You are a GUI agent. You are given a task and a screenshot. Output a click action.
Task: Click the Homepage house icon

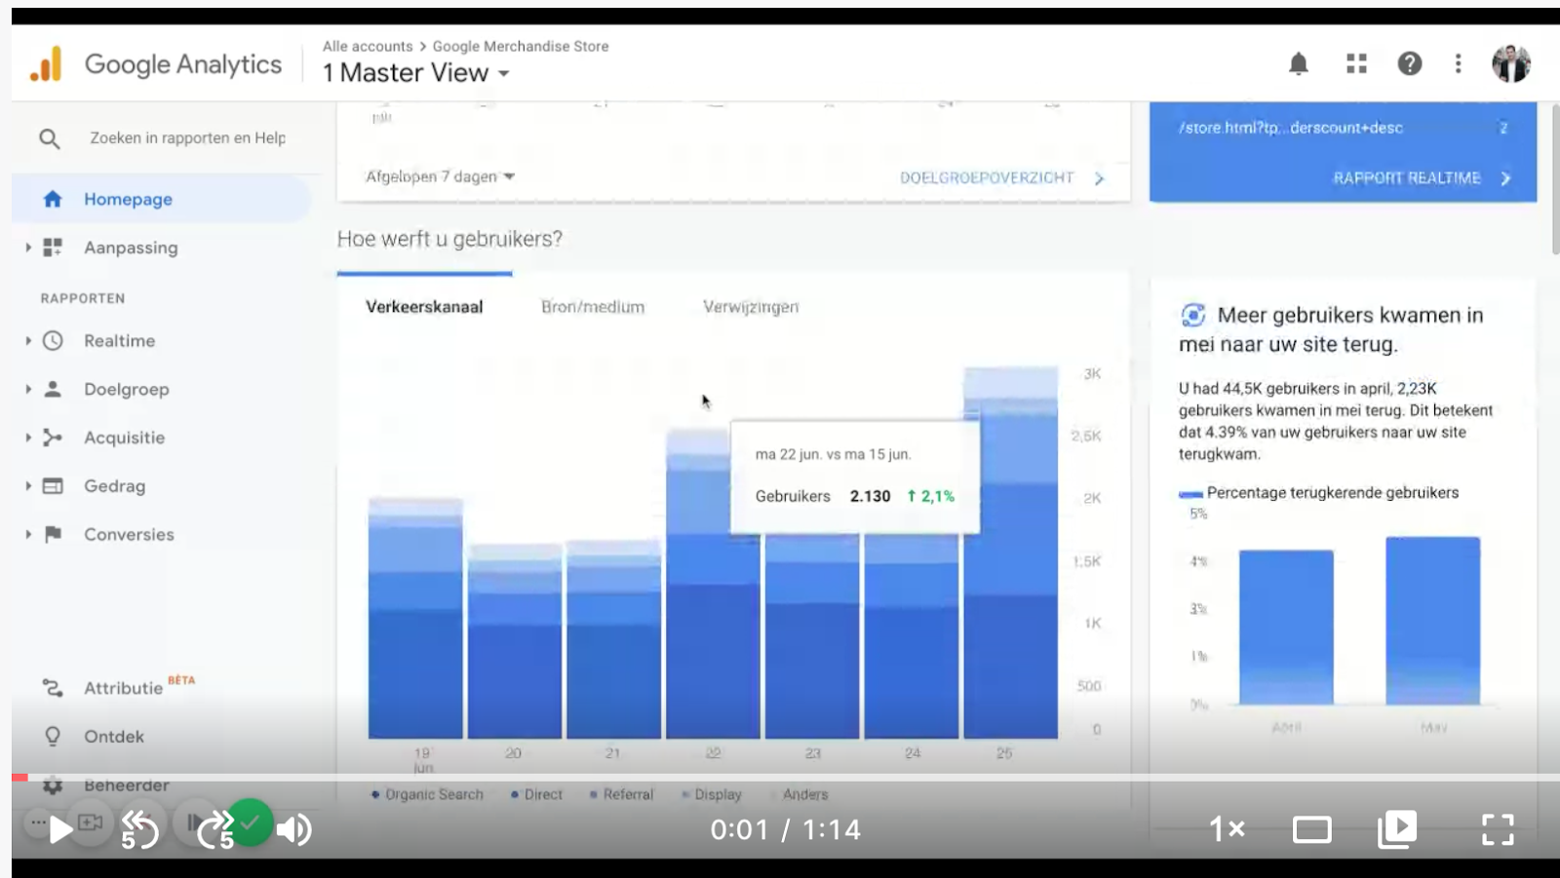(x=53, y=199)
